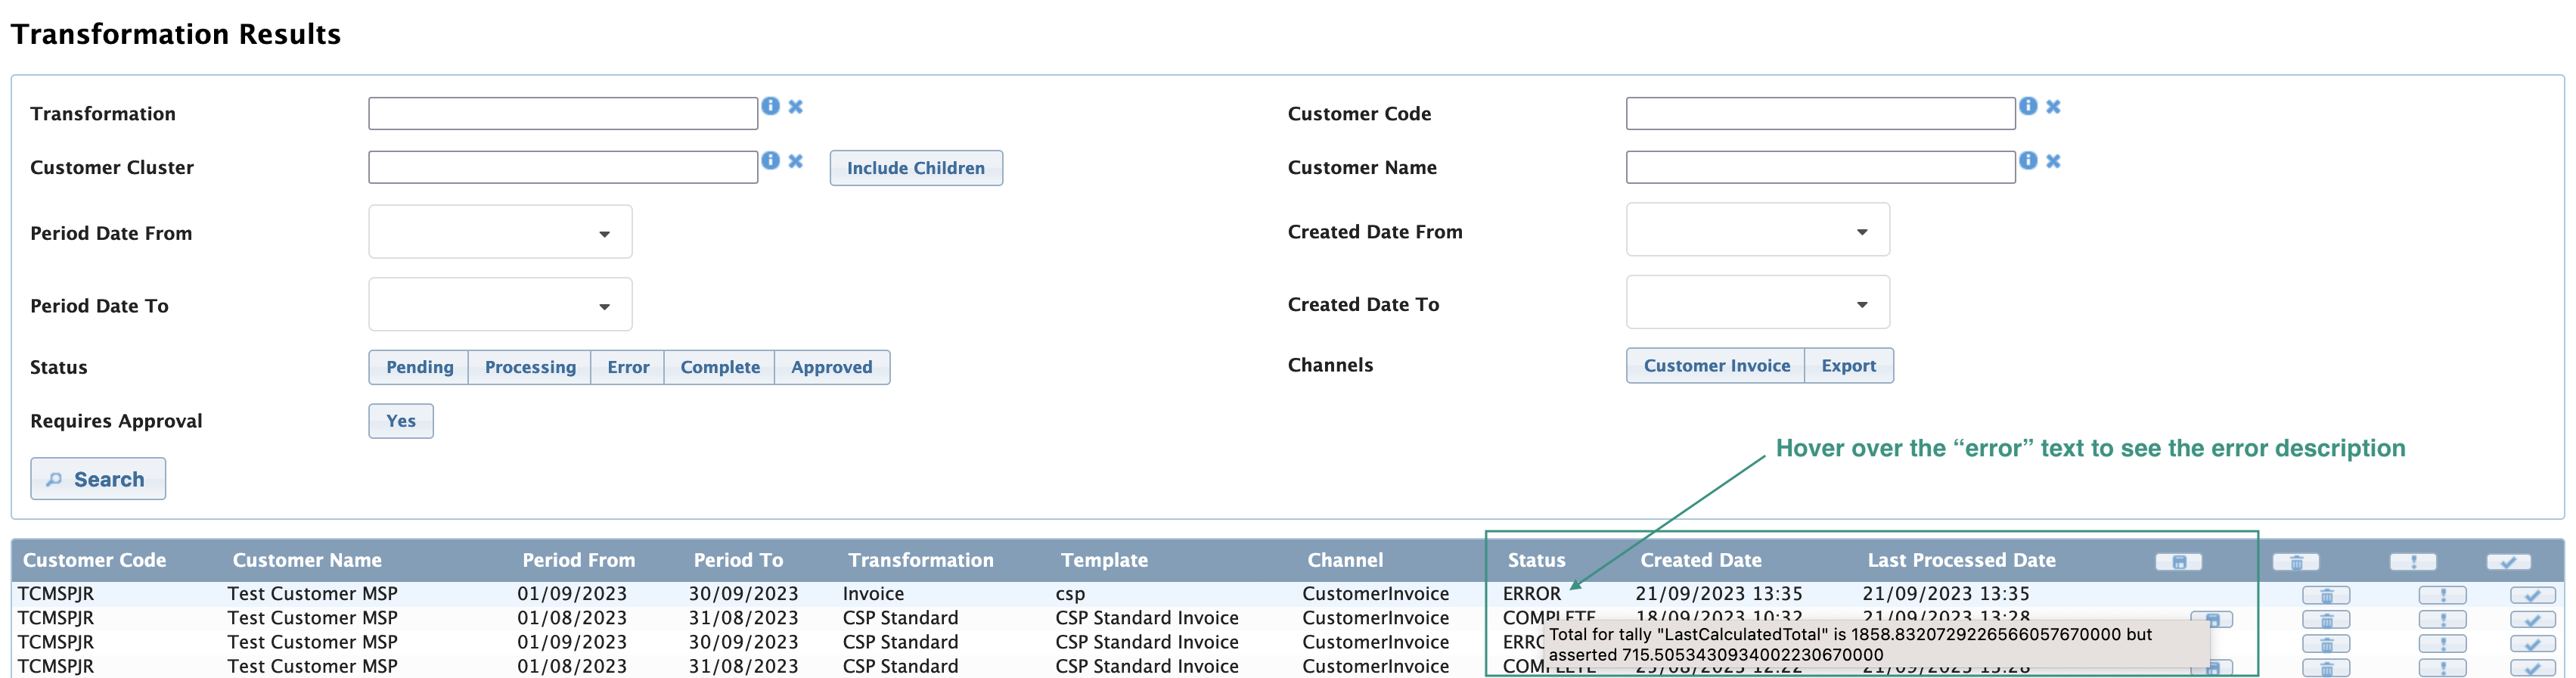Delete the CSP Standard row for period 01/09/2023
The width and height of the screenshot is (2576, 678).
2326,644
